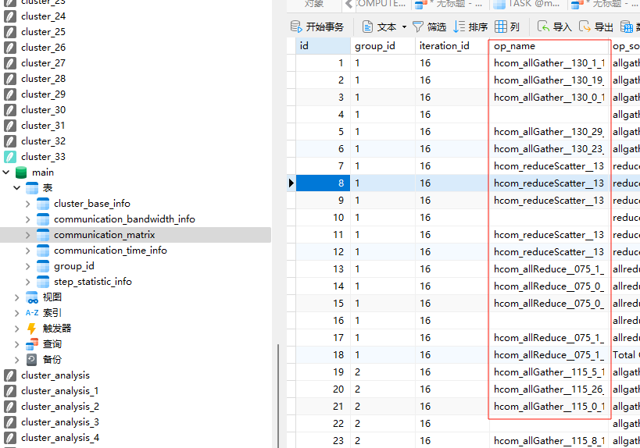Click the communication_bandwidth_info table icon
This screenshot has height=448, width=640.
(43, 219)
